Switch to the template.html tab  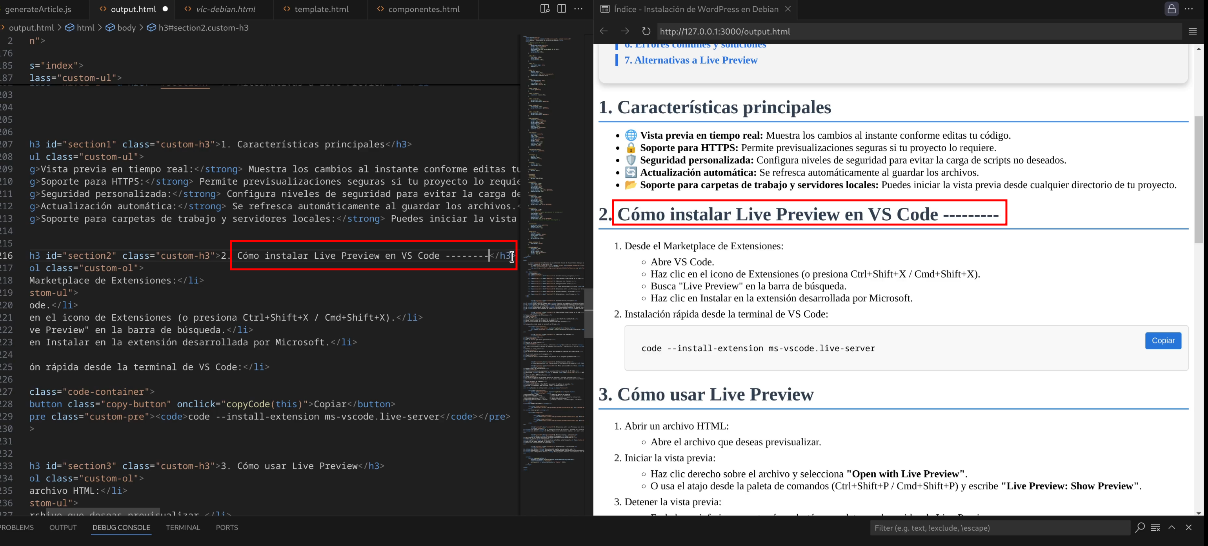(x=321, y=9)
